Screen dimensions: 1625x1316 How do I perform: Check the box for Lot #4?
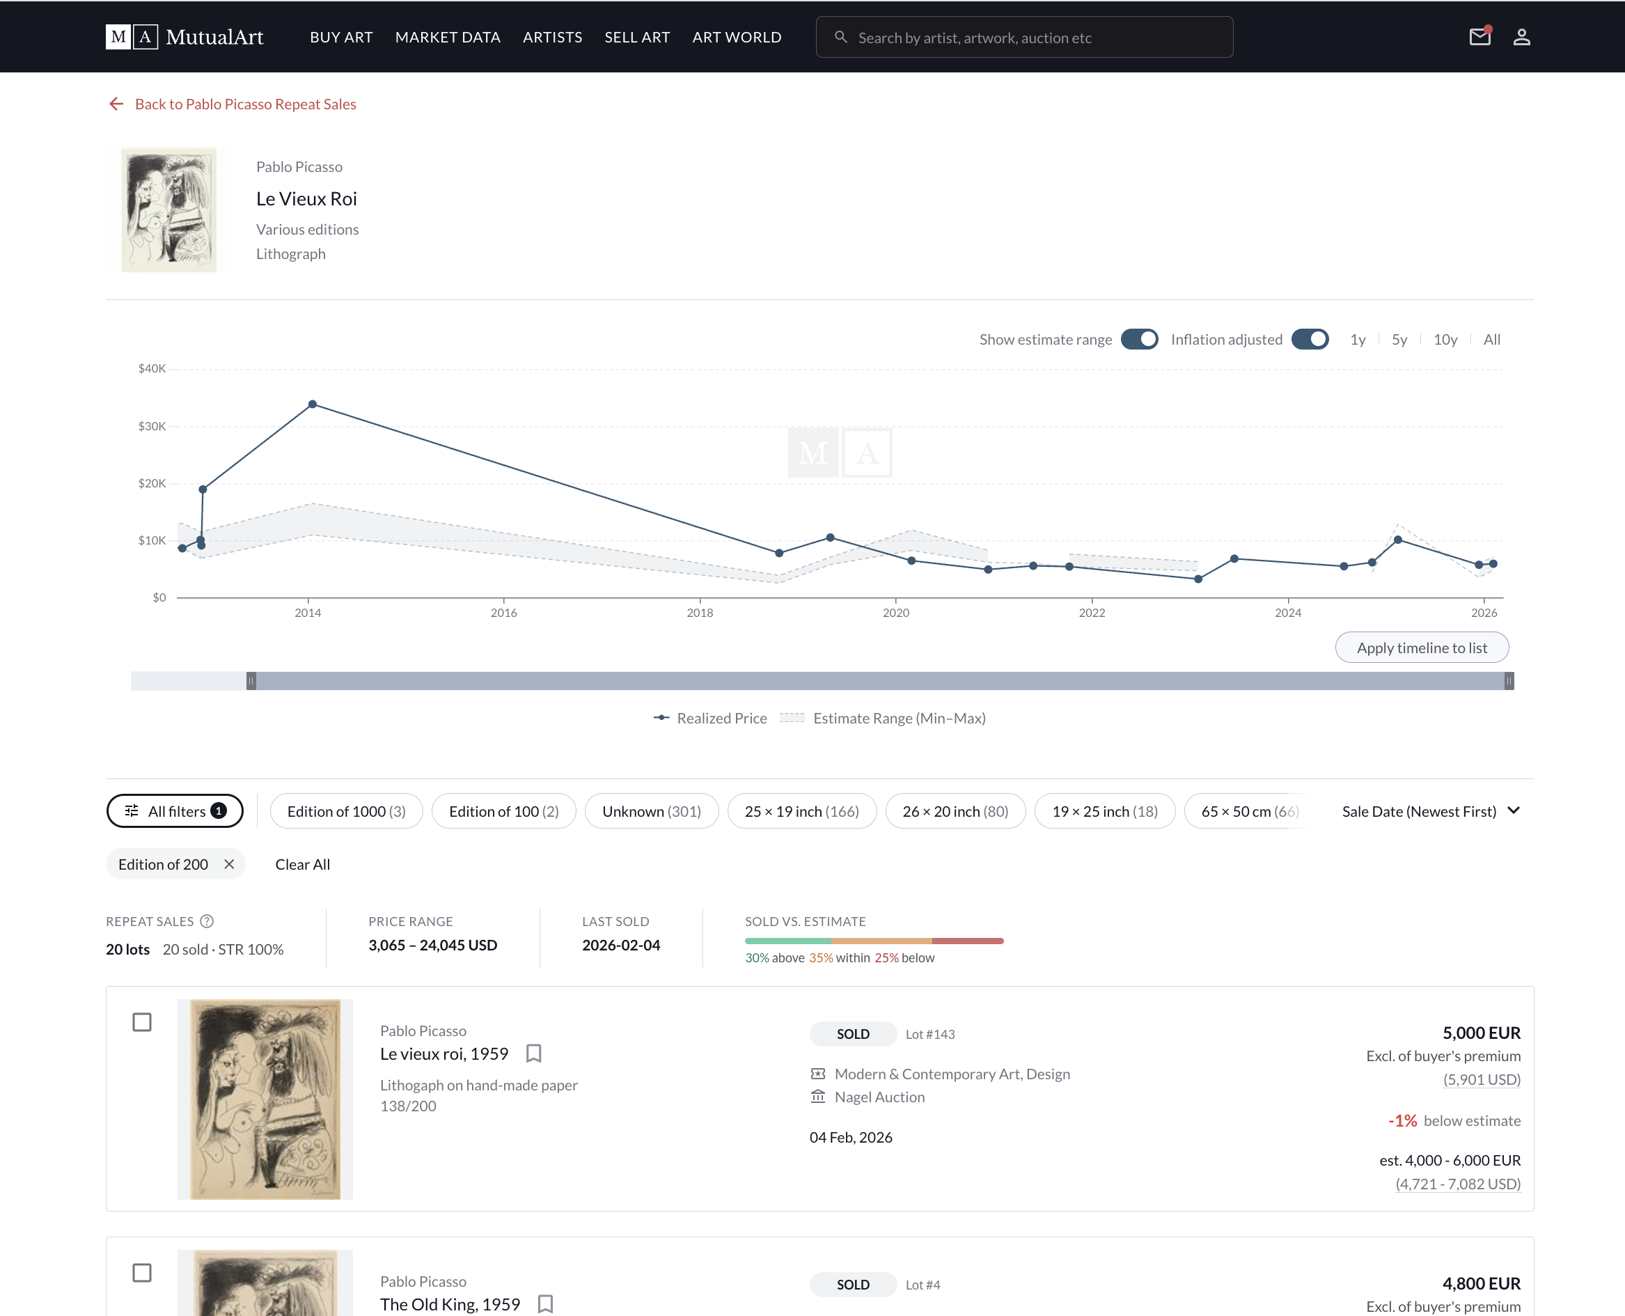(142, 1272)
